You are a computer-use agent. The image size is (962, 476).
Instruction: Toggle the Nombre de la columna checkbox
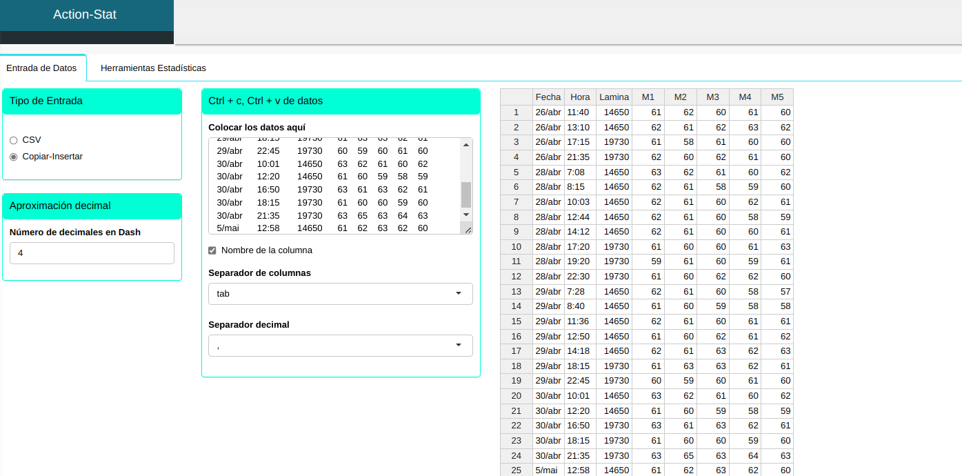[212, 250]
